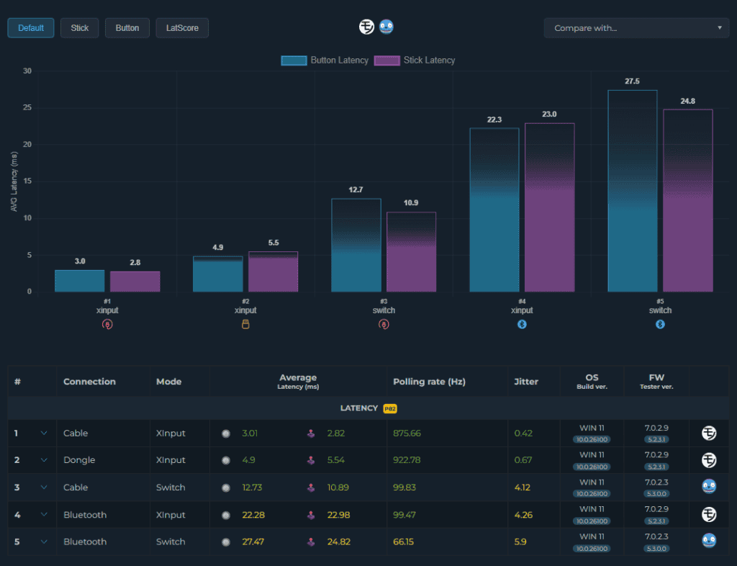This screenshot has height=566, width=737.
Task: Click the dongle icon under #2 xinput
Action: point(245,324)
